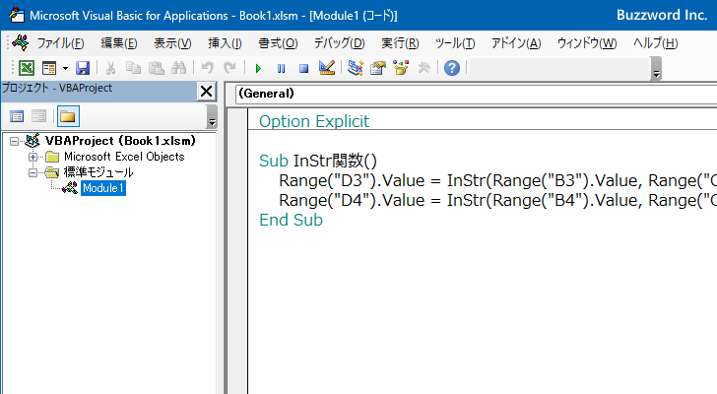
Task: Click the Option Explicit line
Action: (x=314, y=121)
